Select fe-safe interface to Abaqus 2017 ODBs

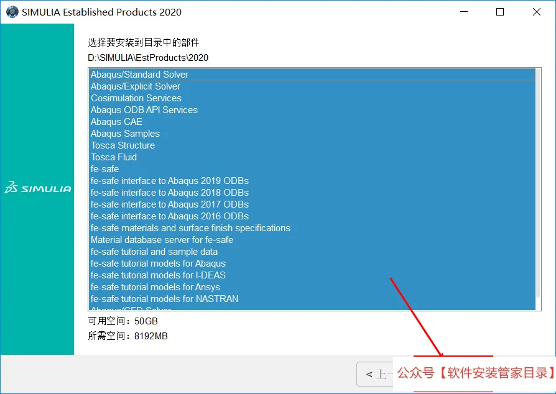[x=312, y=204]
